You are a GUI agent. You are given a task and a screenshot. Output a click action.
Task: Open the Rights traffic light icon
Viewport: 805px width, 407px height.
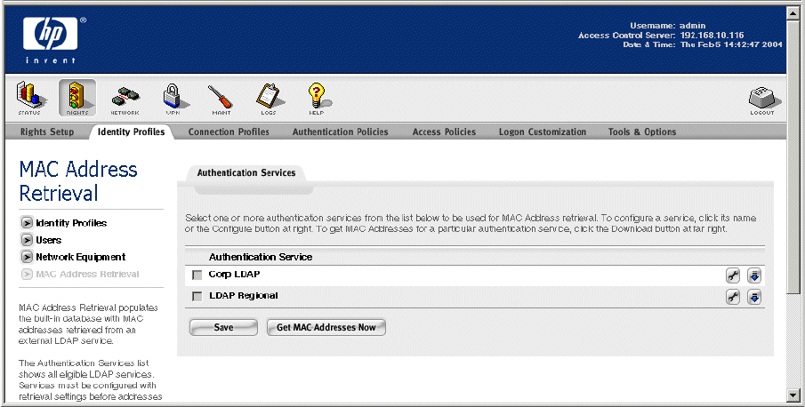coord(77,98)
